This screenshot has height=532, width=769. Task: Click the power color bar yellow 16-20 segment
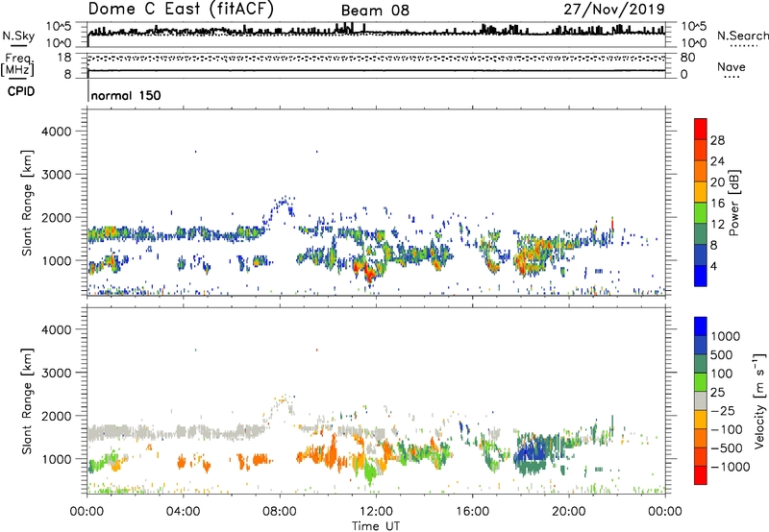pyautogui.click(x=701, y=191)
